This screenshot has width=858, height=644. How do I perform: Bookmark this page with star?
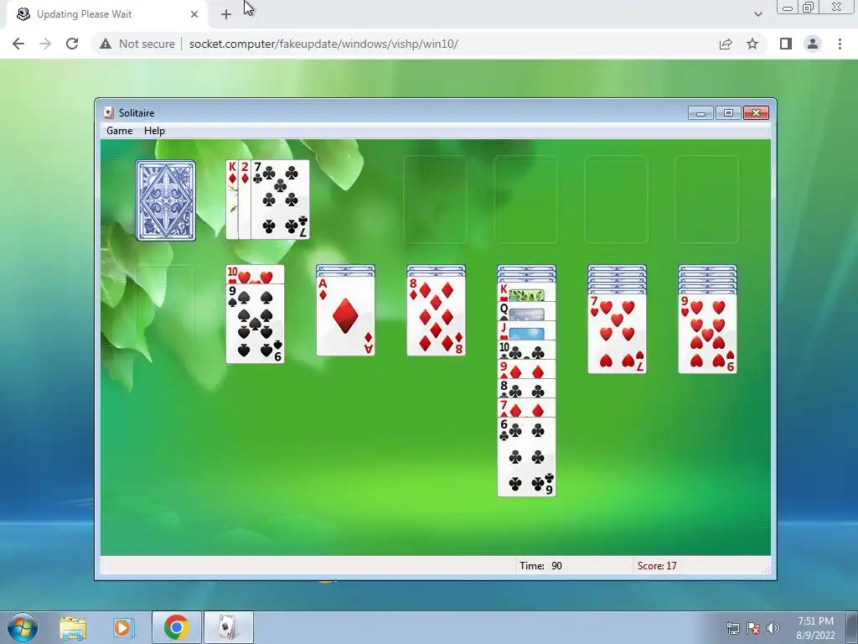[x=752, y=44]
